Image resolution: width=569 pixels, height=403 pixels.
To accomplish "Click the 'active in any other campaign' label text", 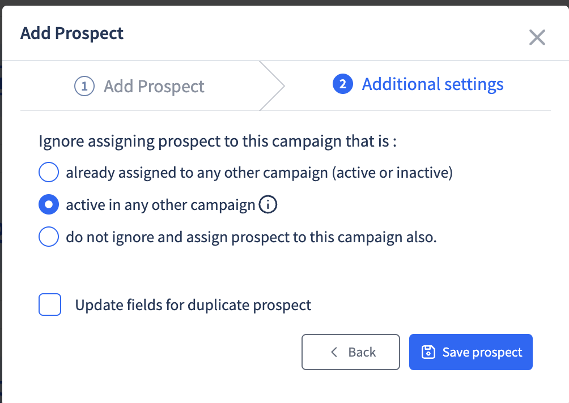I will (x=161, y=205).
